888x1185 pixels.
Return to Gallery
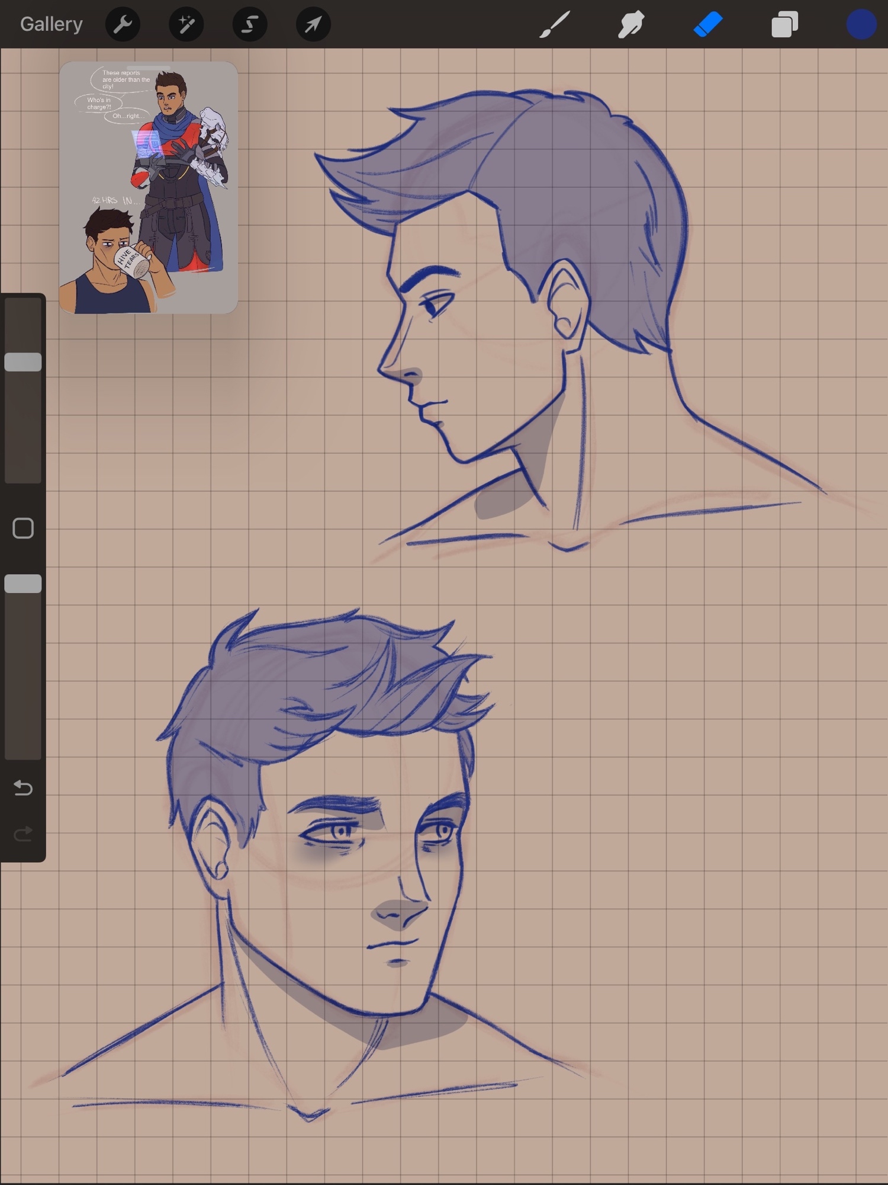pyautogui.click(x=52, y=24)
